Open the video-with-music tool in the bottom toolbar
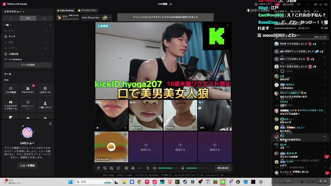 point(105,168)
